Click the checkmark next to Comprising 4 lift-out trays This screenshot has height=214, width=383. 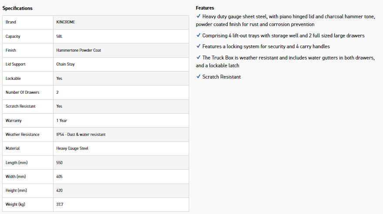tap(198, 35)
